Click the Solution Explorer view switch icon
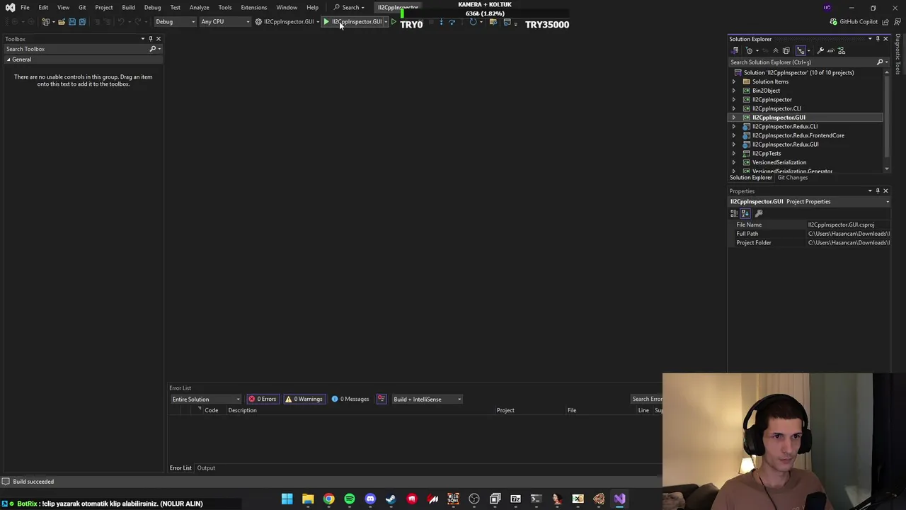This screenshot has width=906, height=510. 735,50
